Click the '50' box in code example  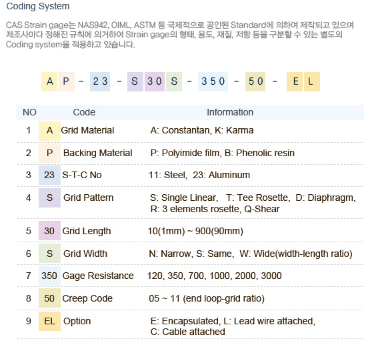coord(255,81)
